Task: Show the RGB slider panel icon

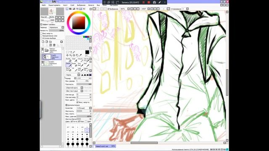Action: [x=70, y=9]
